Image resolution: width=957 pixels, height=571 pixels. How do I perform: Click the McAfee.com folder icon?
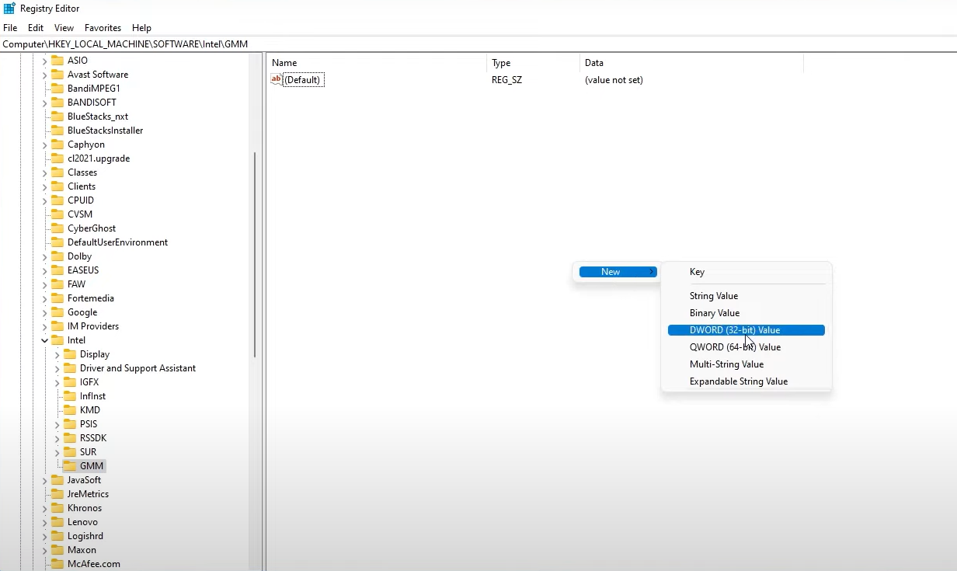pyautogui.click(x=57, y=564)
